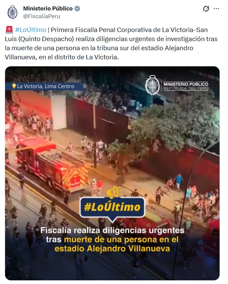Click the red siren emoji
Viewport: 228px width, 284px height.
[9, 30]
